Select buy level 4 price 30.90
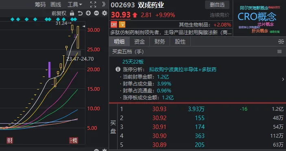286x151 pixels. pos(159,136)
